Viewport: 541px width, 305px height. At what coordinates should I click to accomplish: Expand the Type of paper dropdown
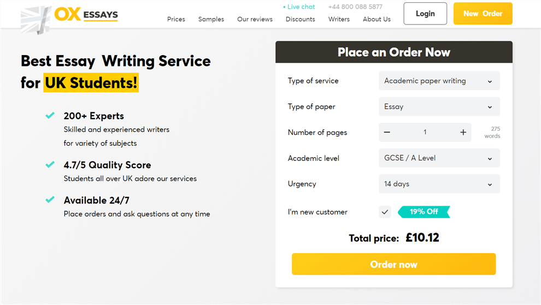439,106
